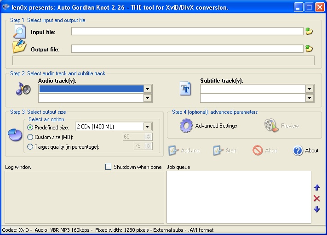Image resolution: width=327 pixels, height=235 pixels.
Task: Click the Advanced Settings label
Action: (x=216, y=126)
